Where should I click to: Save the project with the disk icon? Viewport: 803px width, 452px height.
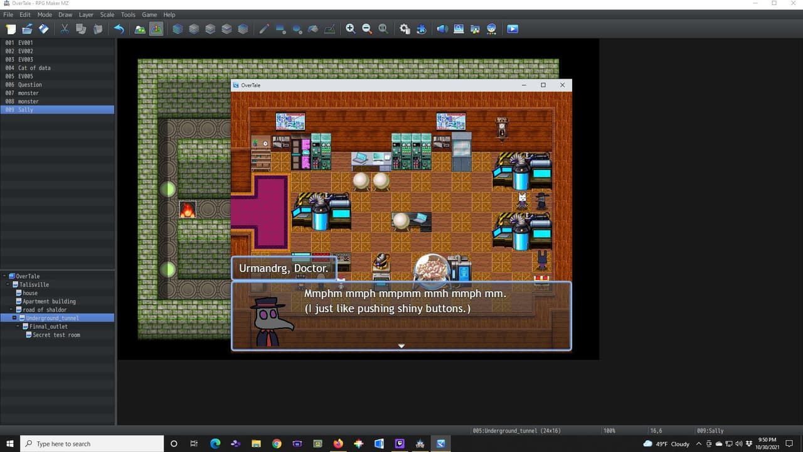tap(43, 29)
